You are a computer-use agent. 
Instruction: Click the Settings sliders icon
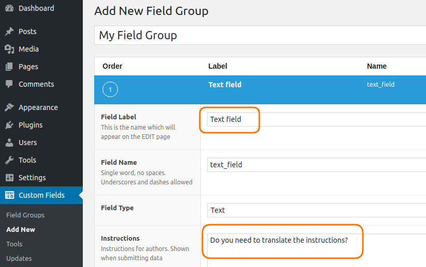pos(9,178)
